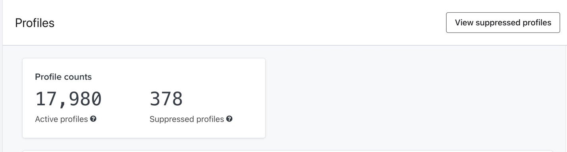The height and width of the screenshot is (152, 567).
Task: Show the question mark info for Active profiles
Action: coord(93,119)
